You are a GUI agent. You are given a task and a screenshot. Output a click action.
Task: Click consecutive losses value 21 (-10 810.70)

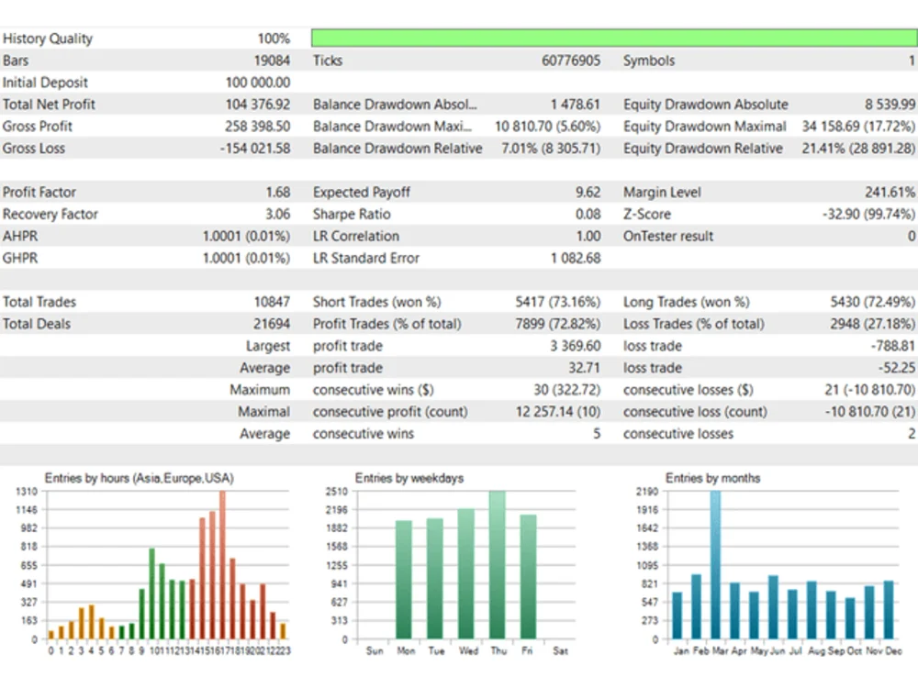(x=870, y=390)
